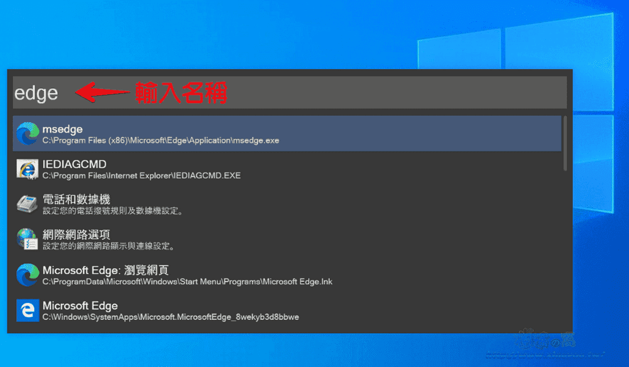Click the msedge.exe path text
This screenshot has width=629, height=367.
click(x=161, y=141)
